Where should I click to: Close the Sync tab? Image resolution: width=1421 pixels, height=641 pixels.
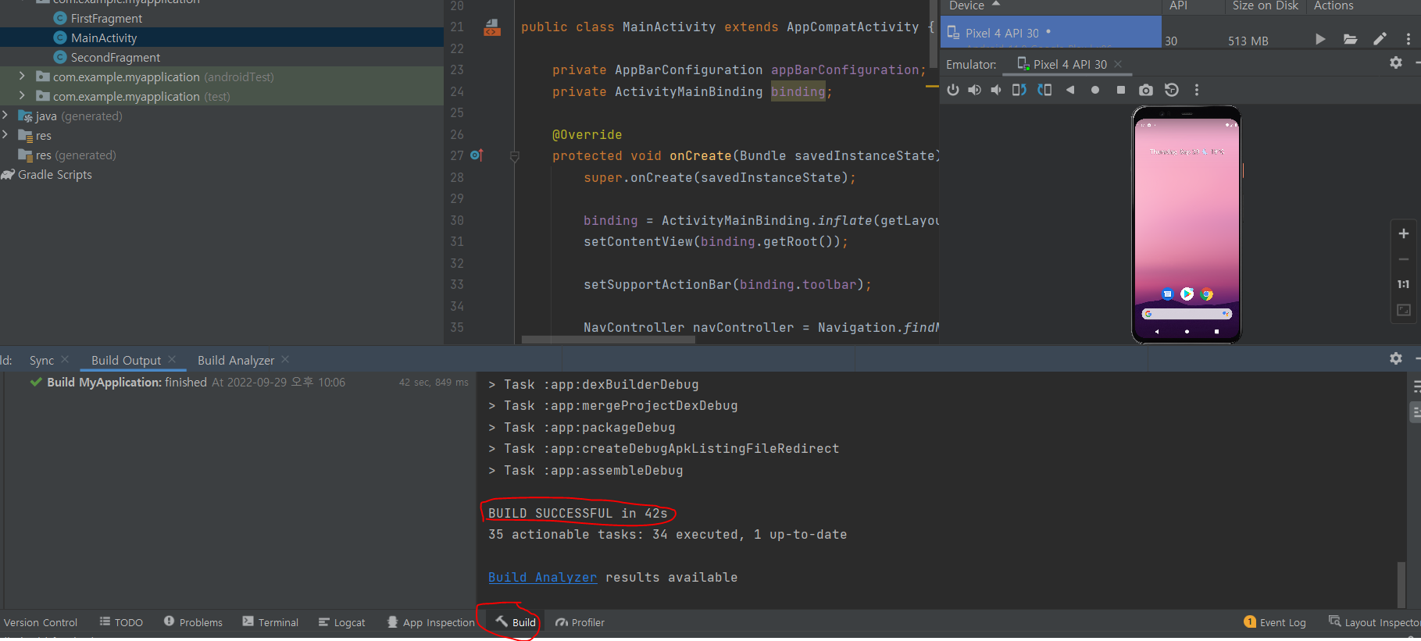[65, 359]
